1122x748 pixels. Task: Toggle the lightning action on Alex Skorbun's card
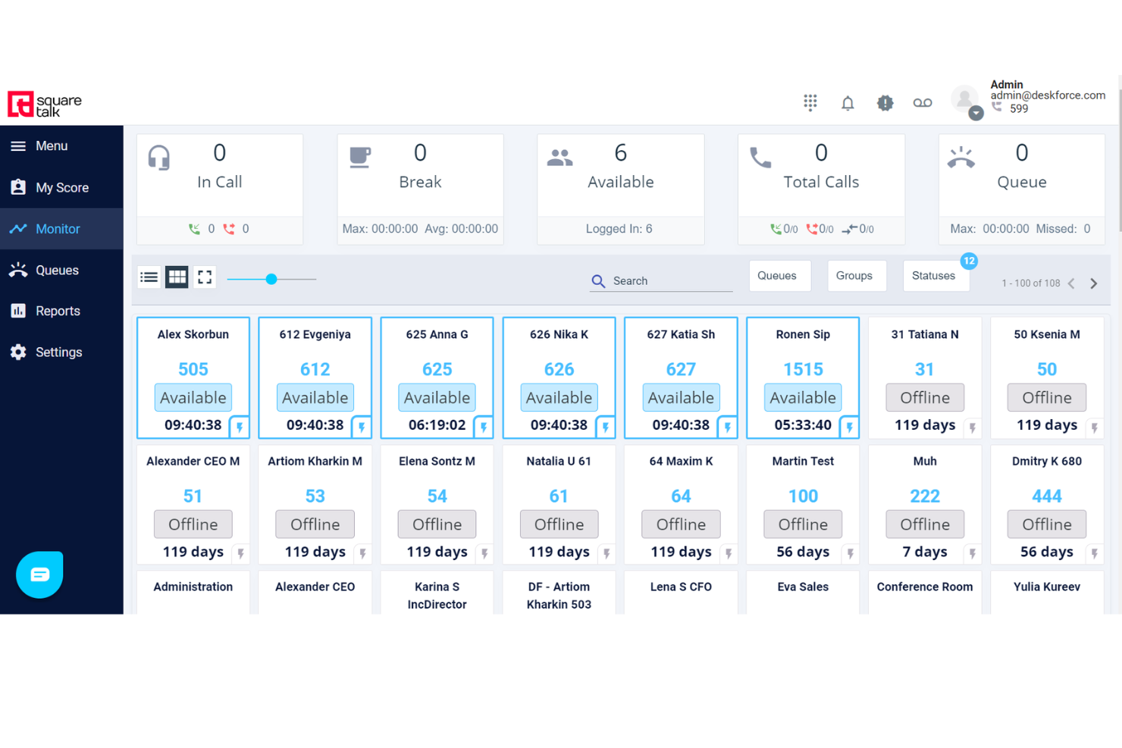(x=240, y=427)
